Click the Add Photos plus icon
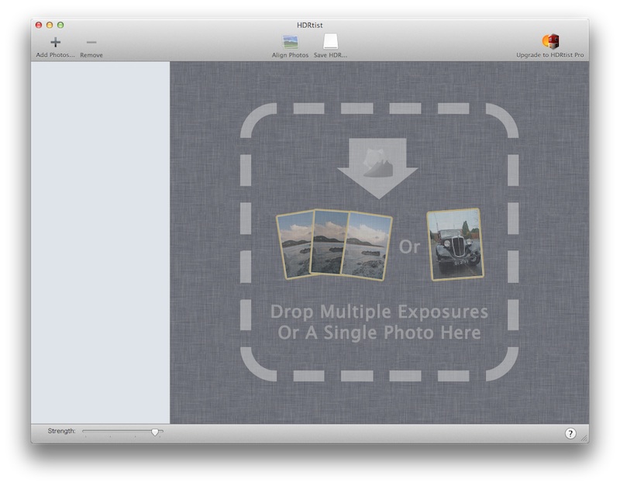 55,42
